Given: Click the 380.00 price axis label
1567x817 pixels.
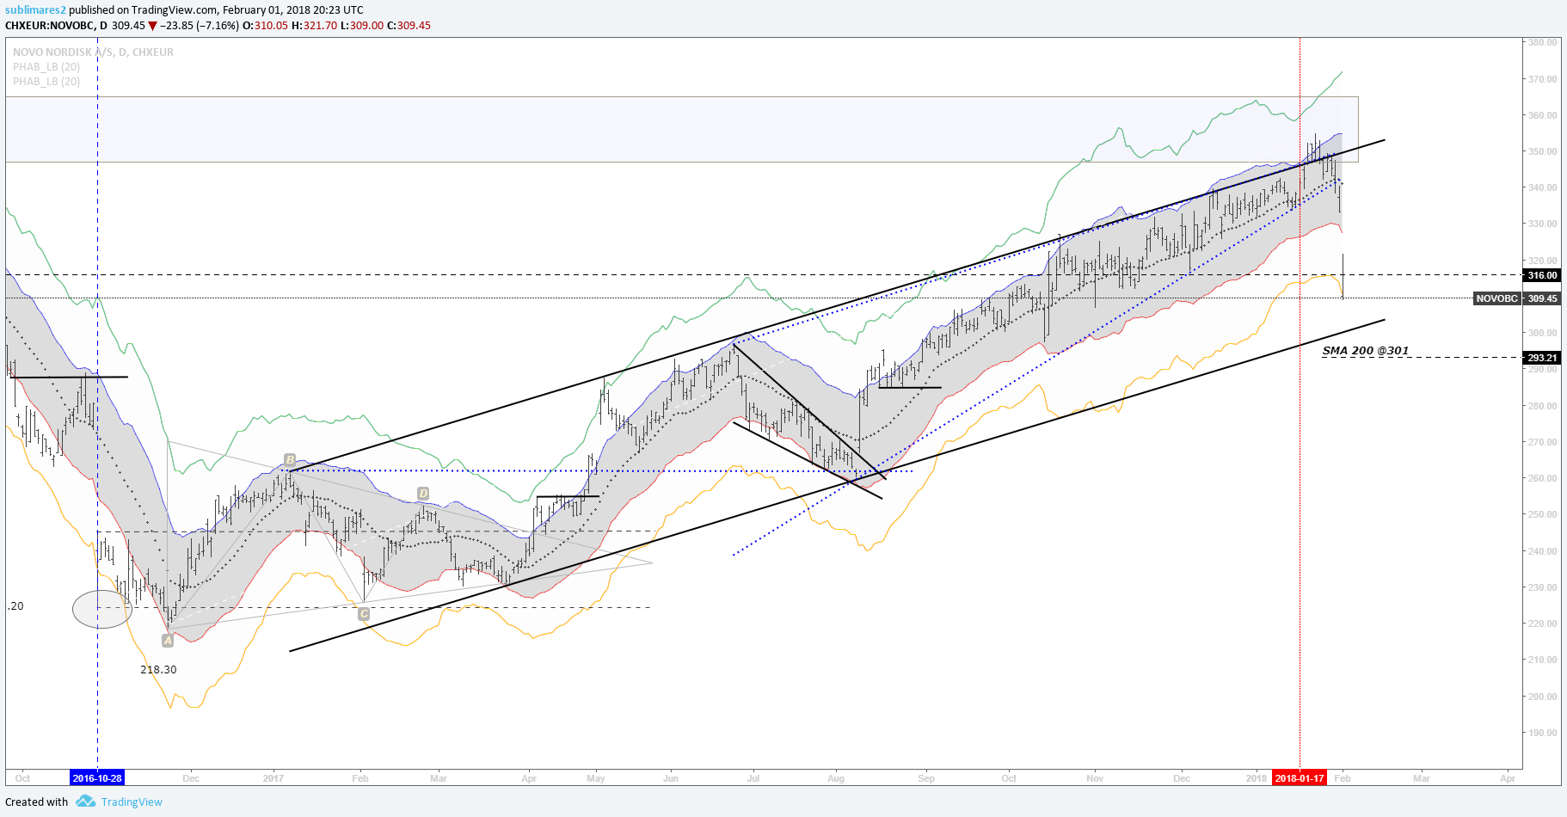Looking at the screenshot, I should click(x=1542, y=42).
